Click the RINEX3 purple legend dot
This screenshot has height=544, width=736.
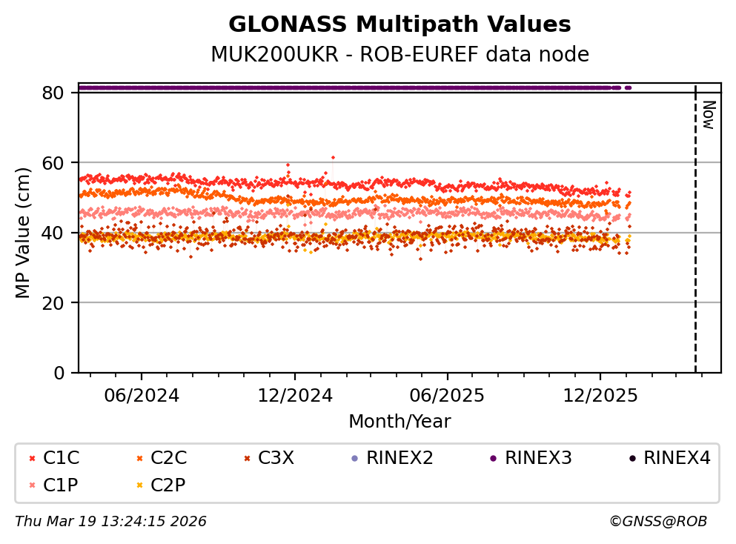[493, 459]
